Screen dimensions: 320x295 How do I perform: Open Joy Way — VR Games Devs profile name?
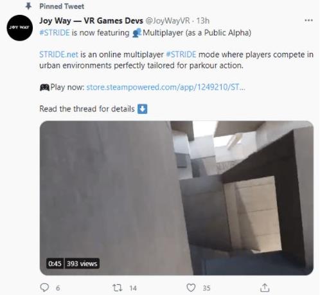(91, 21)
